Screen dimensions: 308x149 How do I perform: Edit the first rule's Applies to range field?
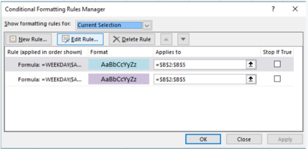click(200, 65)
